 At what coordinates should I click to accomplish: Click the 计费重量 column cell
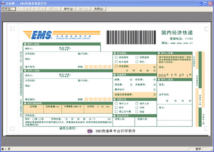coord(73,109)
